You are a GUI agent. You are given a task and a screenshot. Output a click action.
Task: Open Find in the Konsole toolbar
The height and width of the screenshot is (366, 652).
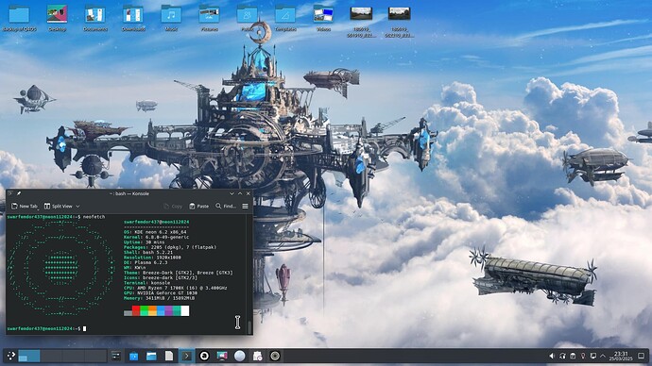coord(226,207)
